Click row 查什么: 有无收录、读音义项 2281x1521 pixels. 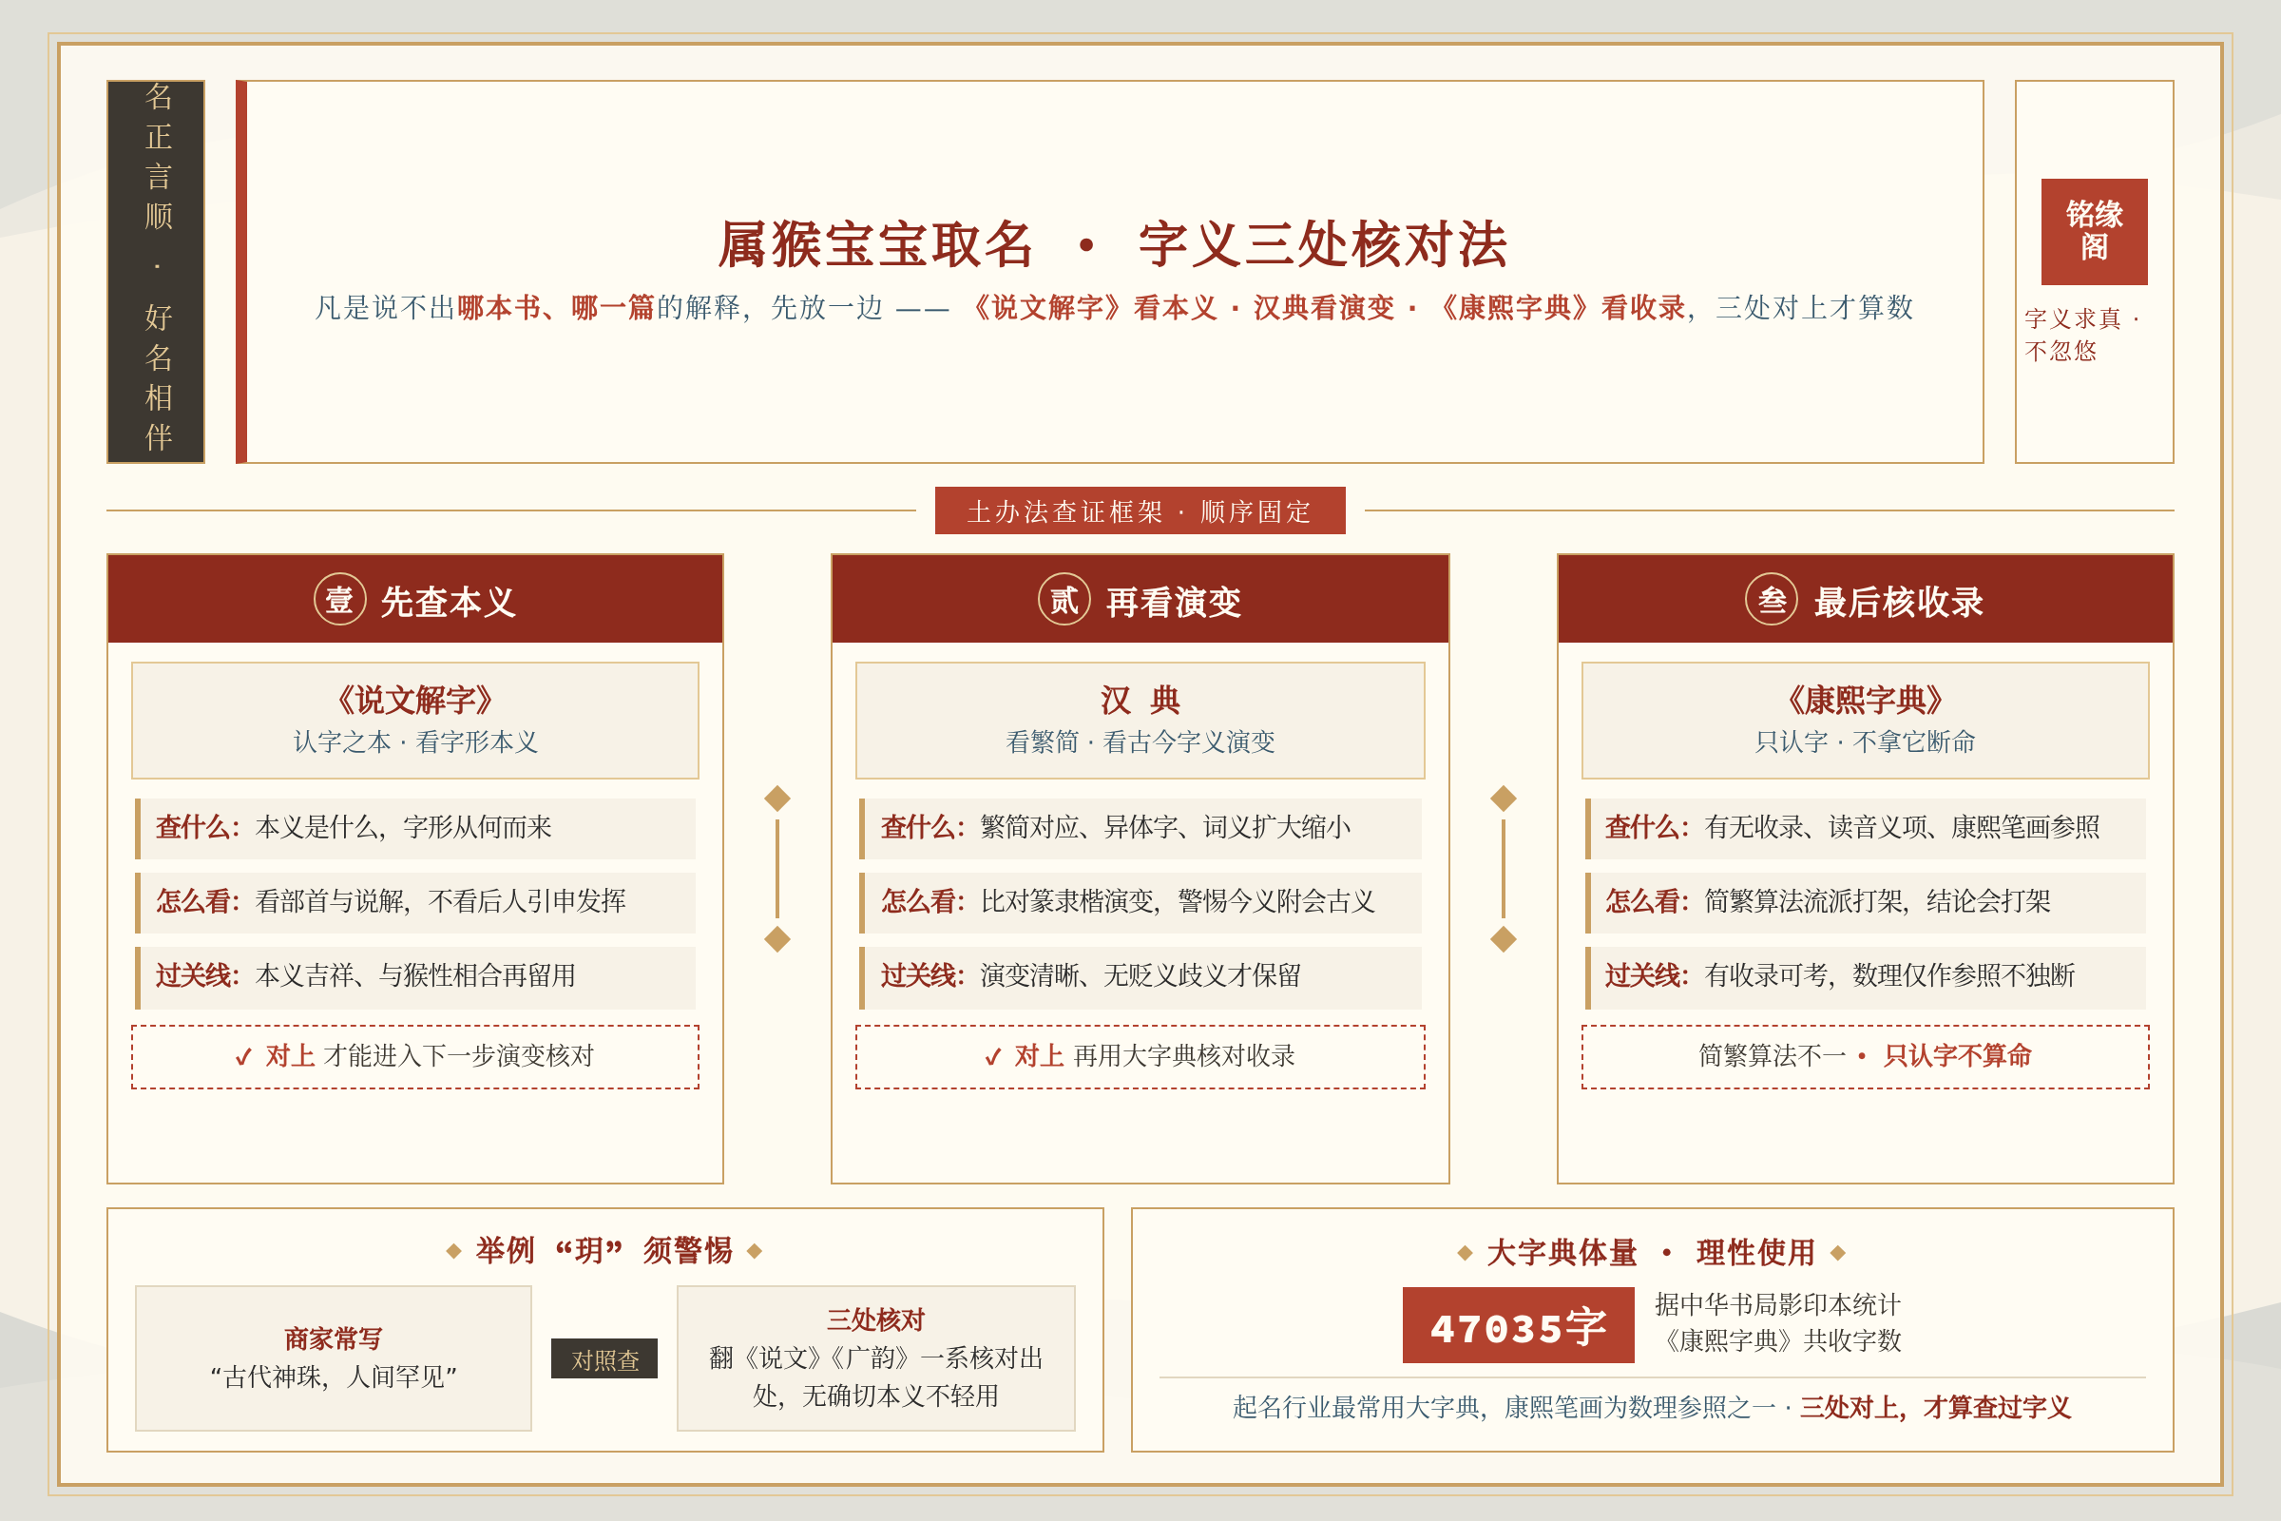coord(1865,827)
